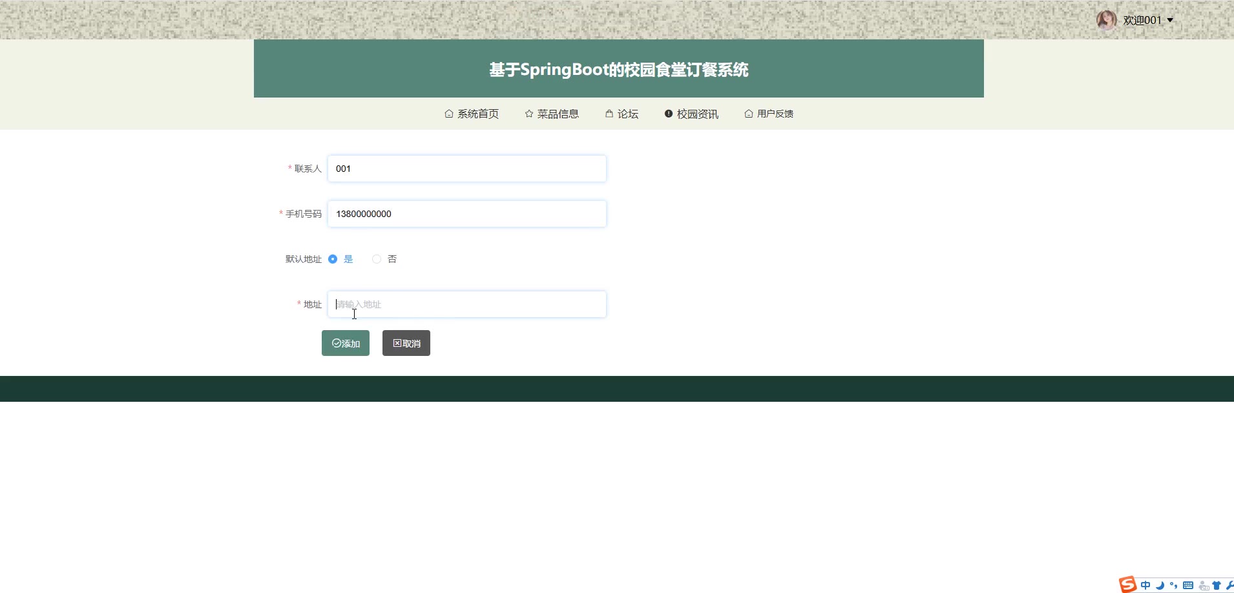Toggle the moon half-width icon
Image resolution: width=1234 pixels, height=593 pixels.
pos(1160,585)
